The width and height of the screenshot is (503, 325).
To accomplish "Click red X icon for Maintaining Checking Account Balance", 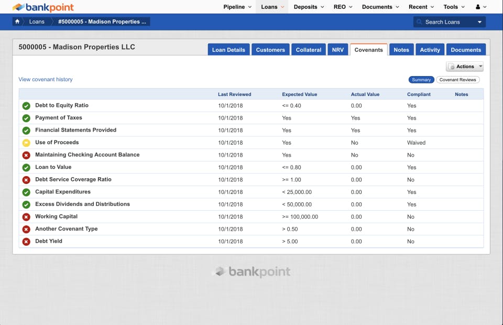I will pyautogui.click(x=26, y=155).
